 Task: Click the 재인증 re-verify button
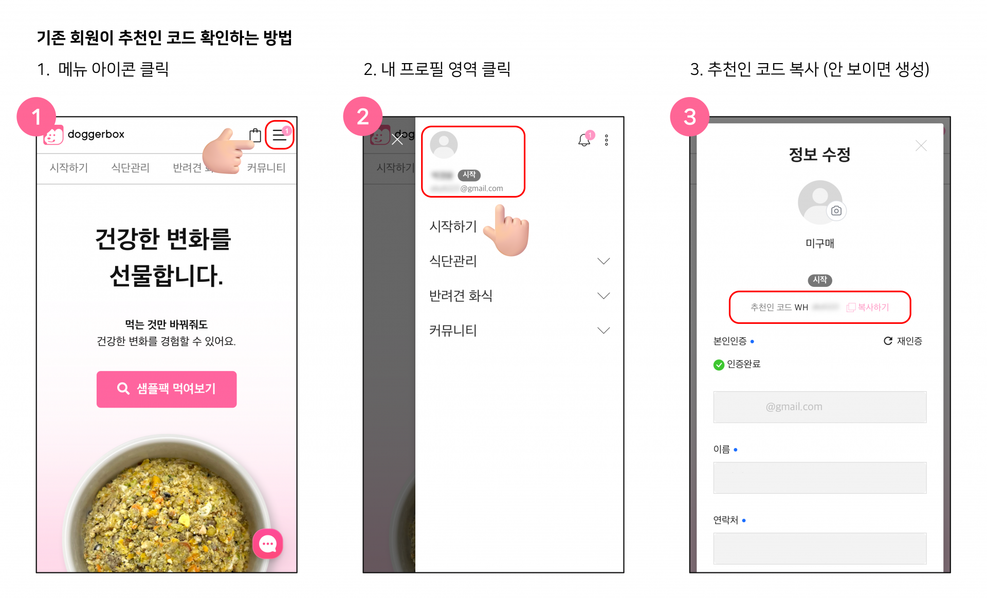[903, 341]
